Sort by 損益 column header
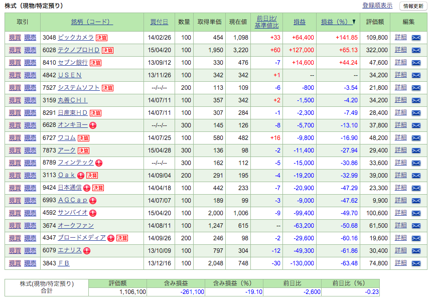The image size is (433, 304). pyautogui.click(x=300, y=22)
